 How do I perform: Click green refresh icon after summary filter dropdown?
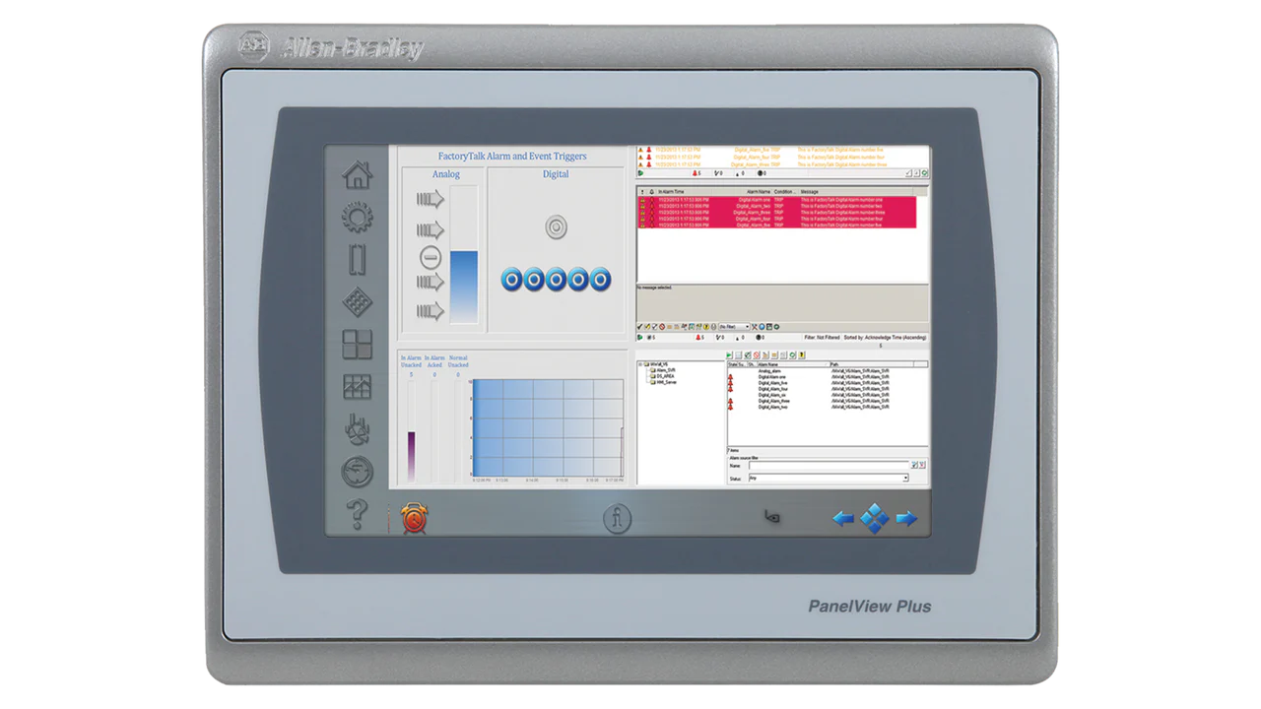pyautogui.click(x=776, y=327)
